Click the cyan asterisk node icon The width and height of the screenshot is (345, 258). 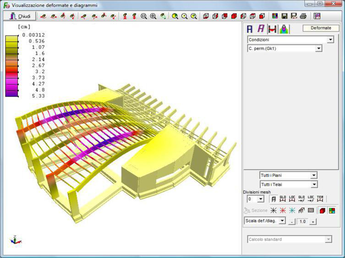pyautogui.click(x=292, y=211)
